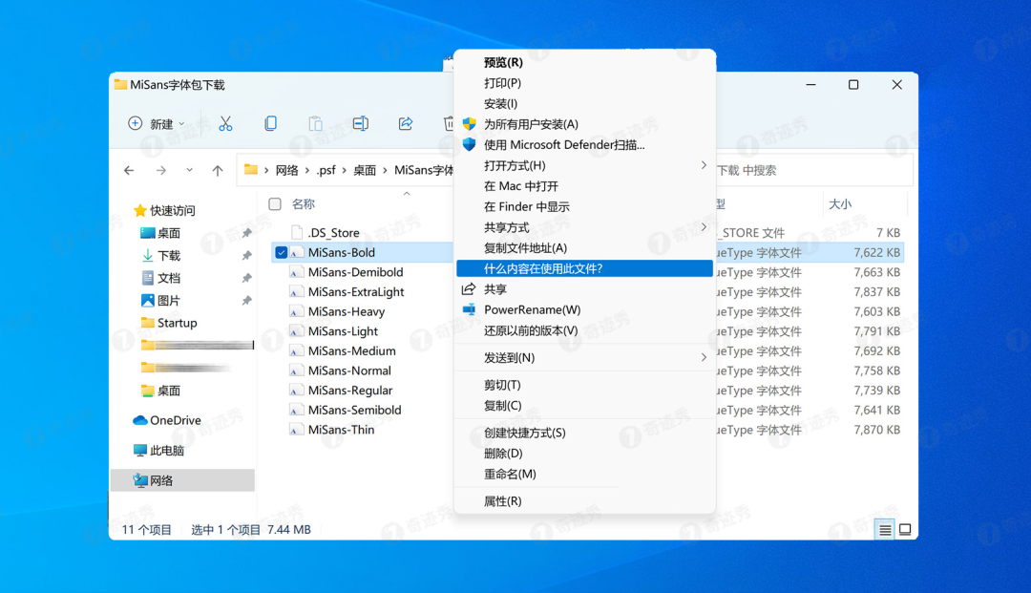Go forward with the right arrow
This screenshot has width=1031, height=593.
click(x=161, y=170)
